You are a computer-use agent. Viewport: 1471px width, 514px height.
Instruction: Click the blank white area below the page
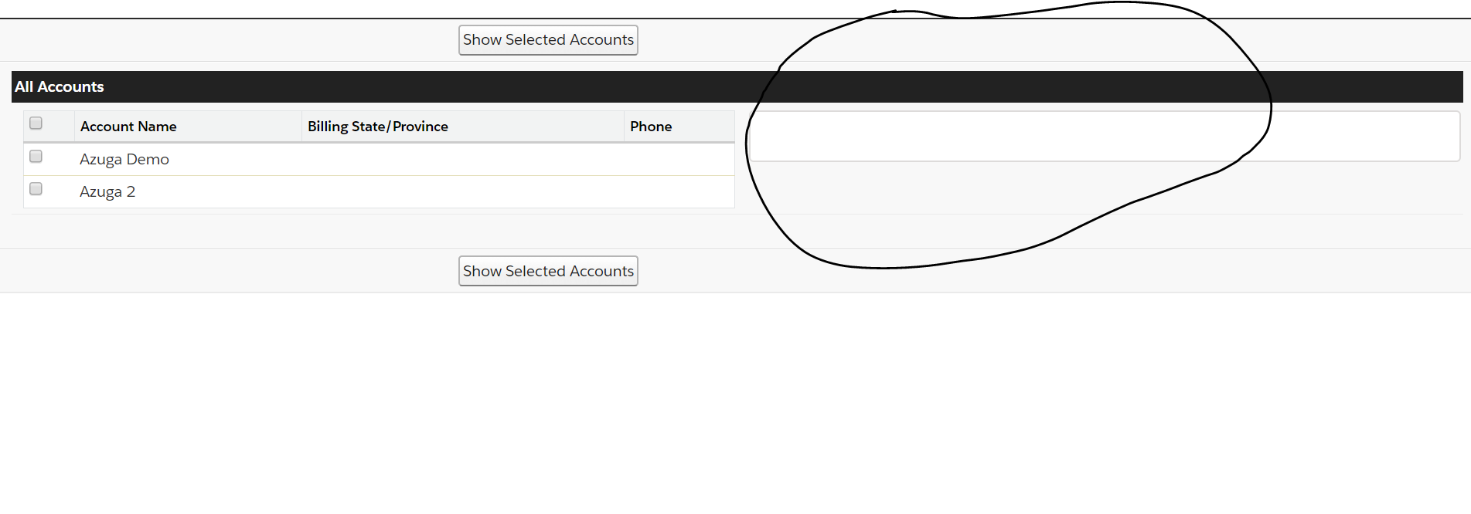tap(734, 401)
